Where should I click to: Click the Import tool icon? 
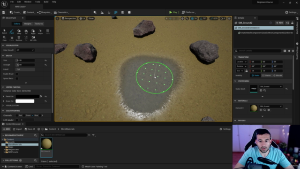tap(40, 31)
